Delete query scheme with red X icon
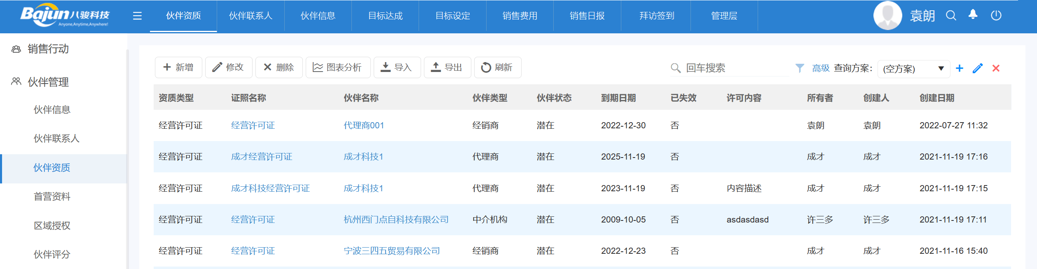Screen dimensions: 1037x269 click(996, 68)
